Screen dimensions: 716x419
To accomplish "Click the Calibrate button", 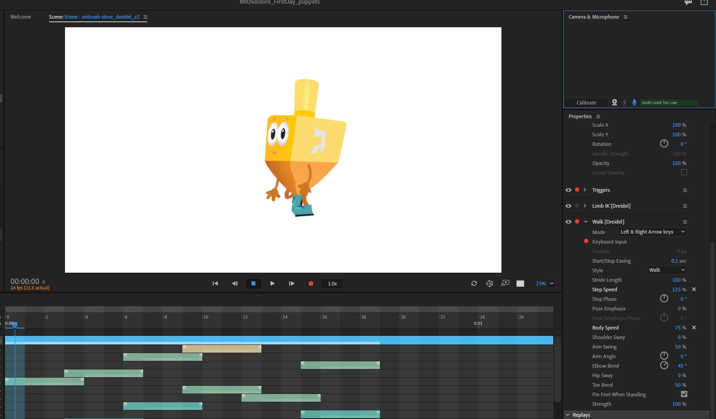I will pyautogui.click(x=586, y=103).
